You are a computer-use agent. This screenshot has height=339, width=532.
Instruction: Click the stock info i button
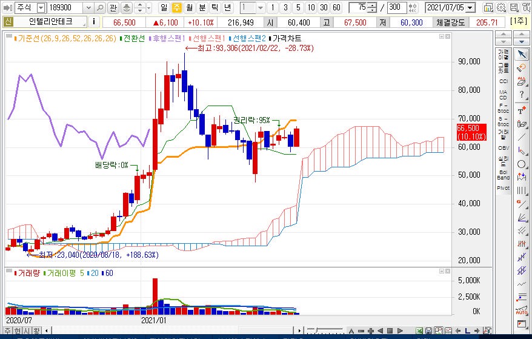pyautogui.click(x=94, y=22)
